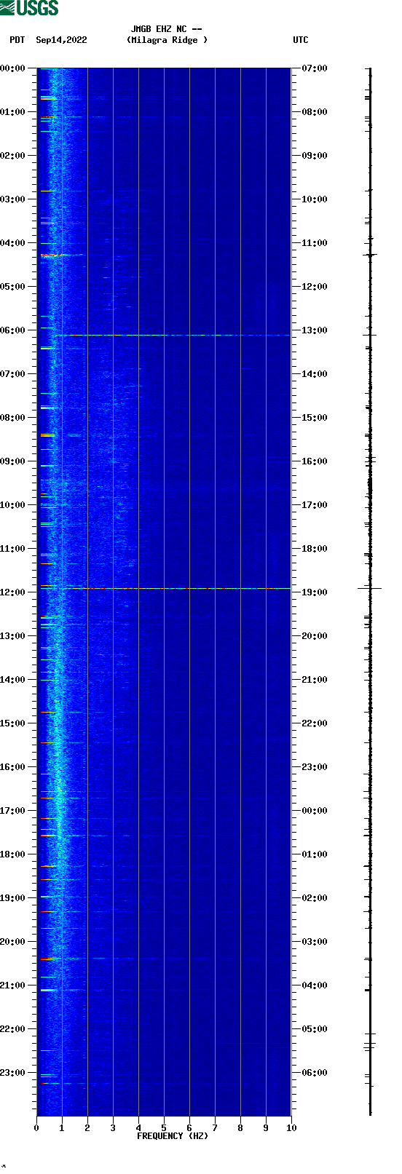The image size is (402, 1174).
Task: Click the '20:00' PDT label on left axis
Action: click(13, 942)
